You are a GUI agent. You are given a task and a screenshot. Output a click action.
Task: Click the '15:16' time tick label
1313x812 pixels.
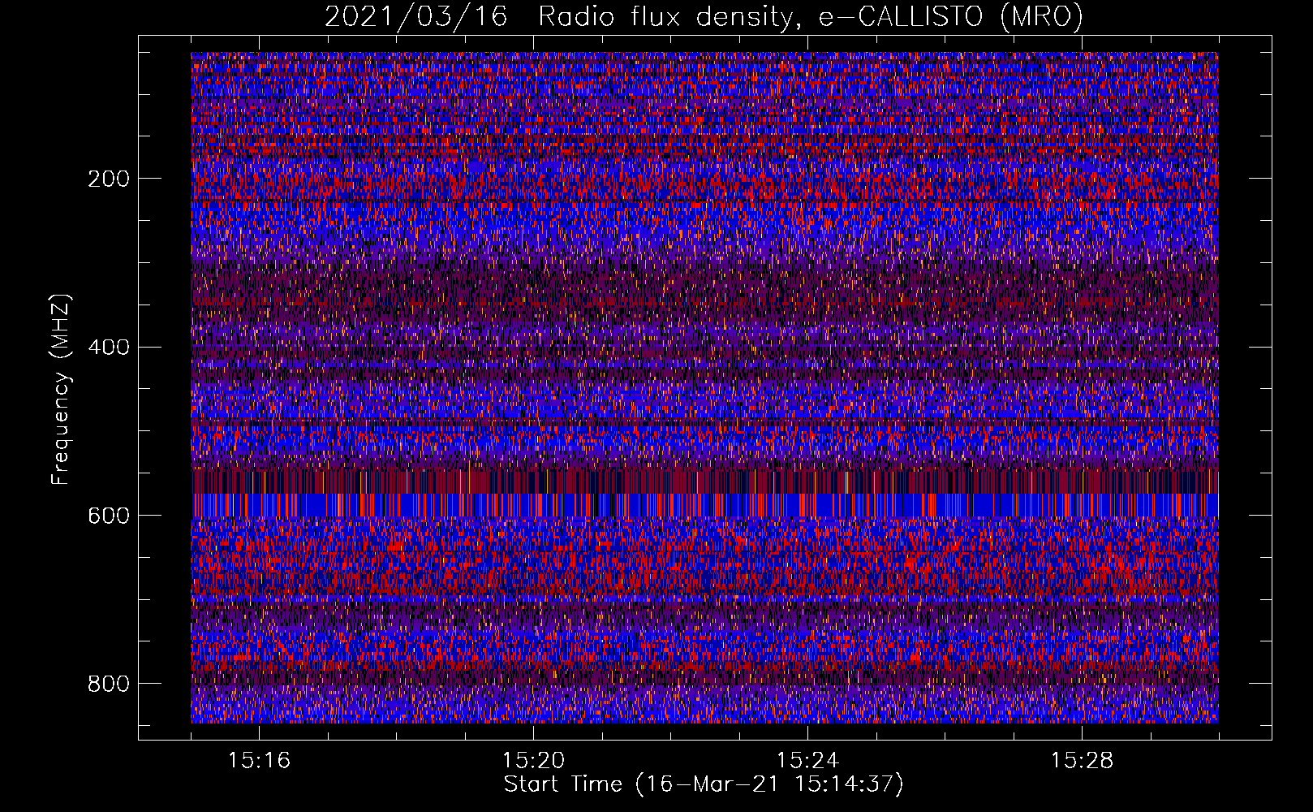point(259,761)
